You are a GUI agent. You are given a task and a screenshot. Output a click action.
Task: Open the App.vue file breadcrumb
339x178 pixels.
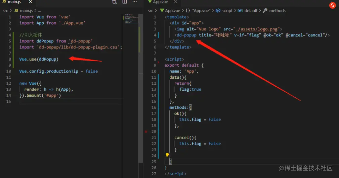[173, 11]
